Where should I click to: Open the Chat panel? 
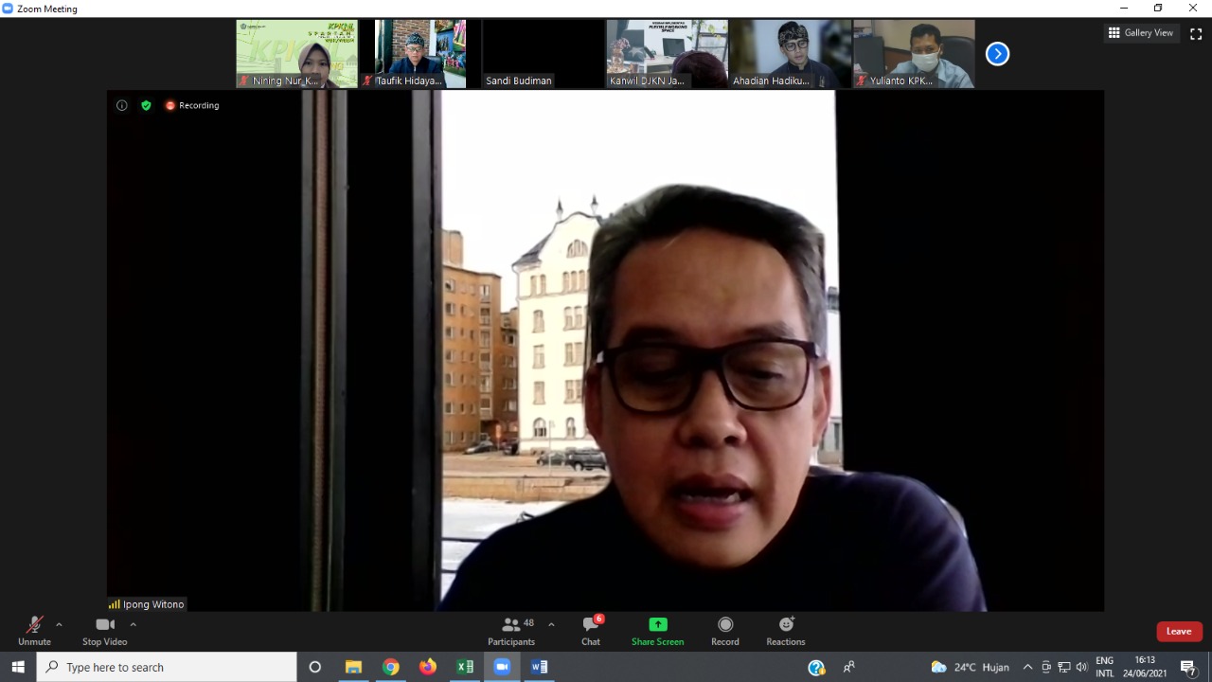pos(591,631)
